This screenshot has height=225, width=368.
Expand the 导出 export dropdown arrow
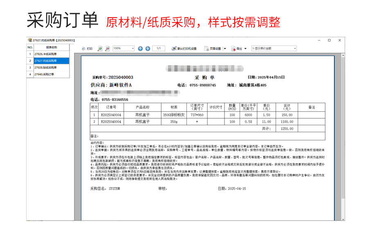point(245,49)
